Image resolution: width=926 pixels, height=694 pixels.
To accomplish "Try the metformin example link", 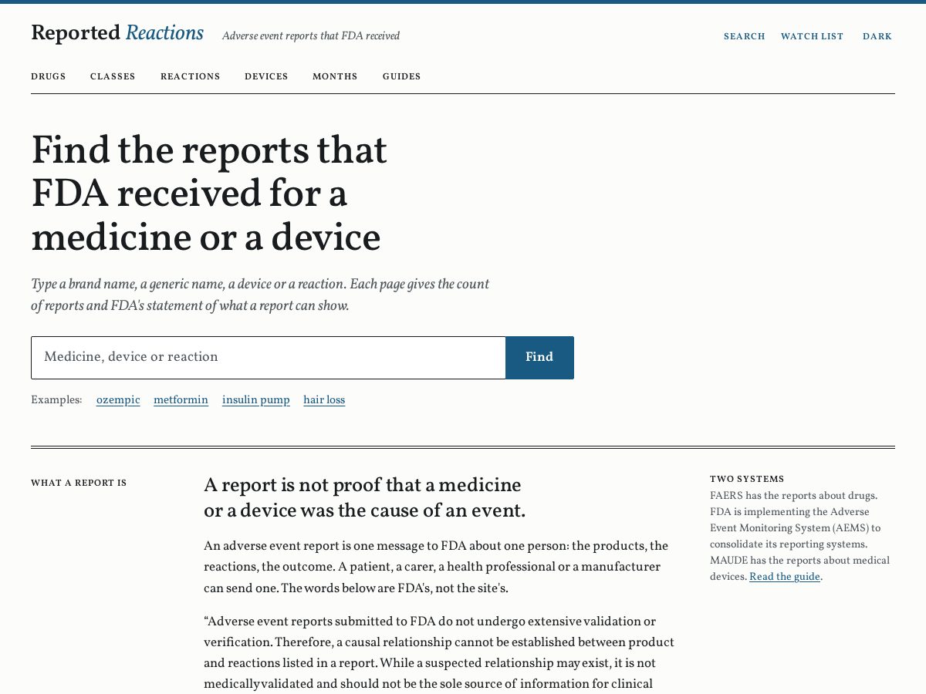I will pos(181,400).
